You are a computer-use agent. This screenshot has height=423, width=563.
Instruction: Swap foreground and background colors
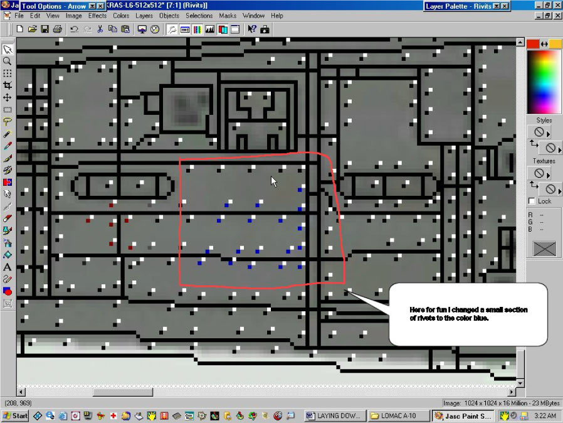tap(544, 44)
